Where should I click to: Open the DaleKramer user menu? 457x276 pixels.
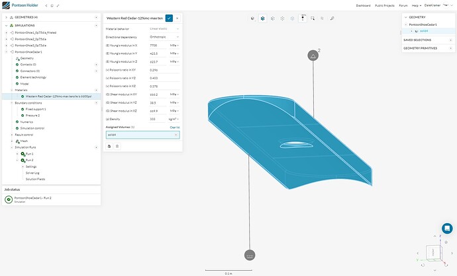pos(440,5)
